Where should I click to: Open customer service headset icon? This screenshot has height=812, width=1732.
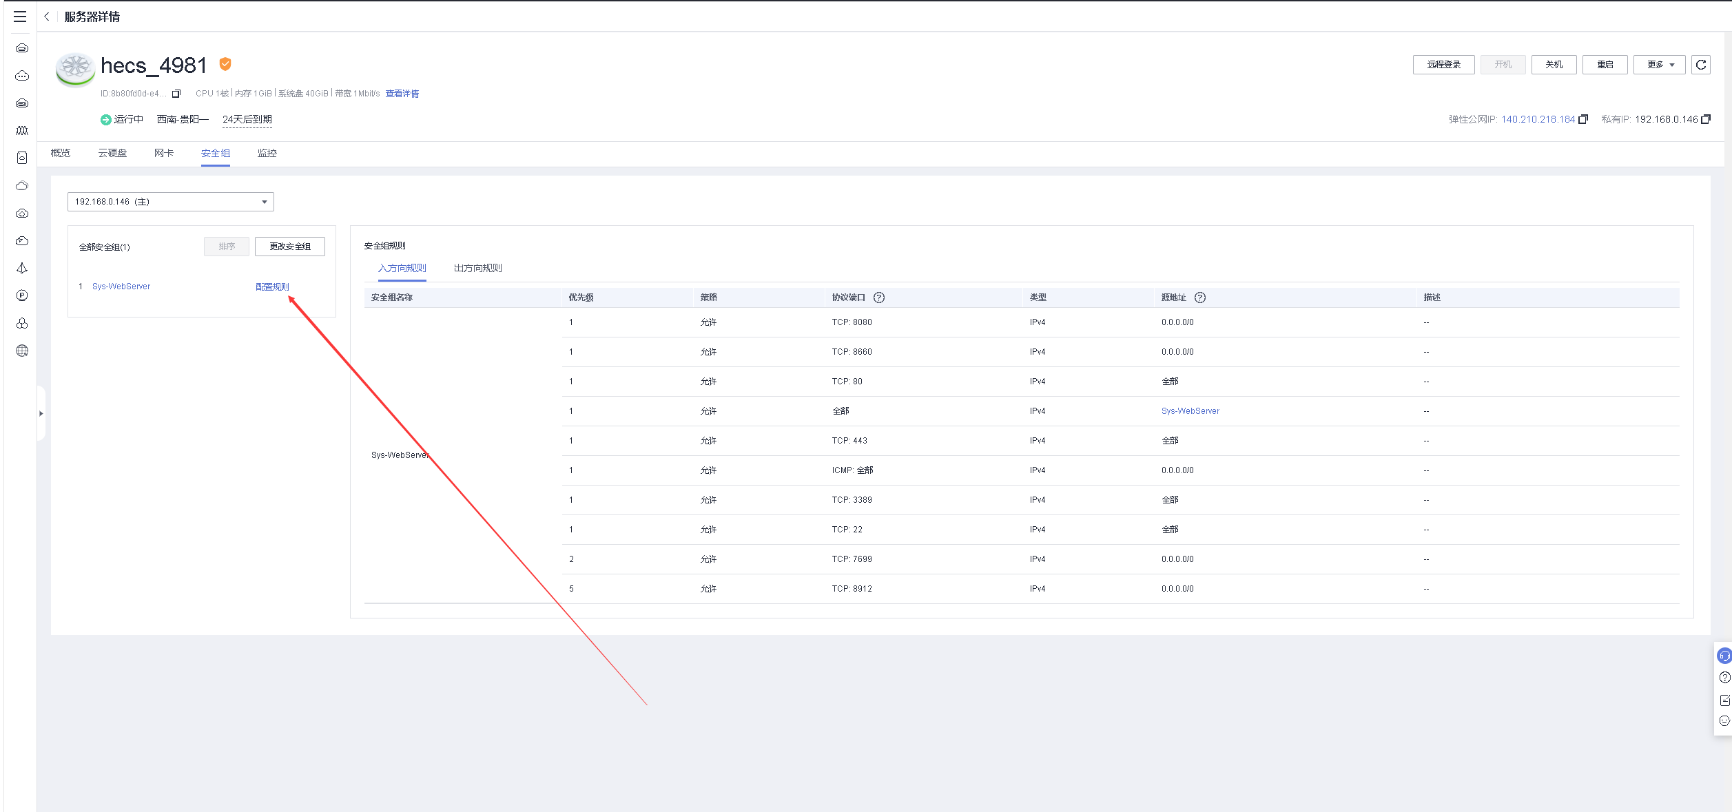[x=1724, y=656]
